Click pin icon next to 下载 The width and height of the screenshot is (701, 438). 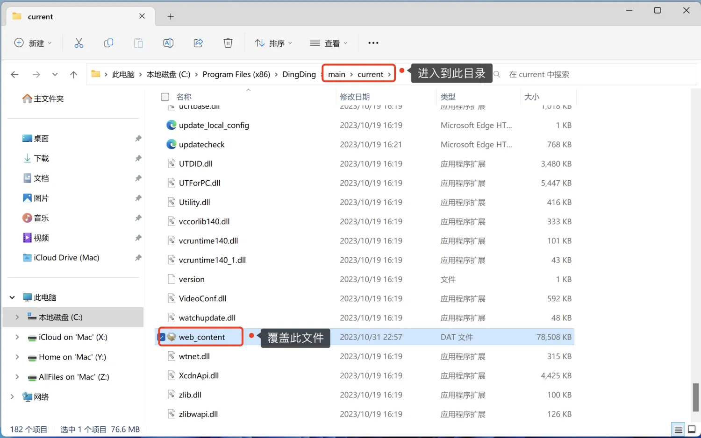click(x=138, y=158)
